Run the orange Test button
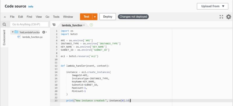The width and height of the screenshot is (233, 106). pyautogui.click(x=86, y=17)
